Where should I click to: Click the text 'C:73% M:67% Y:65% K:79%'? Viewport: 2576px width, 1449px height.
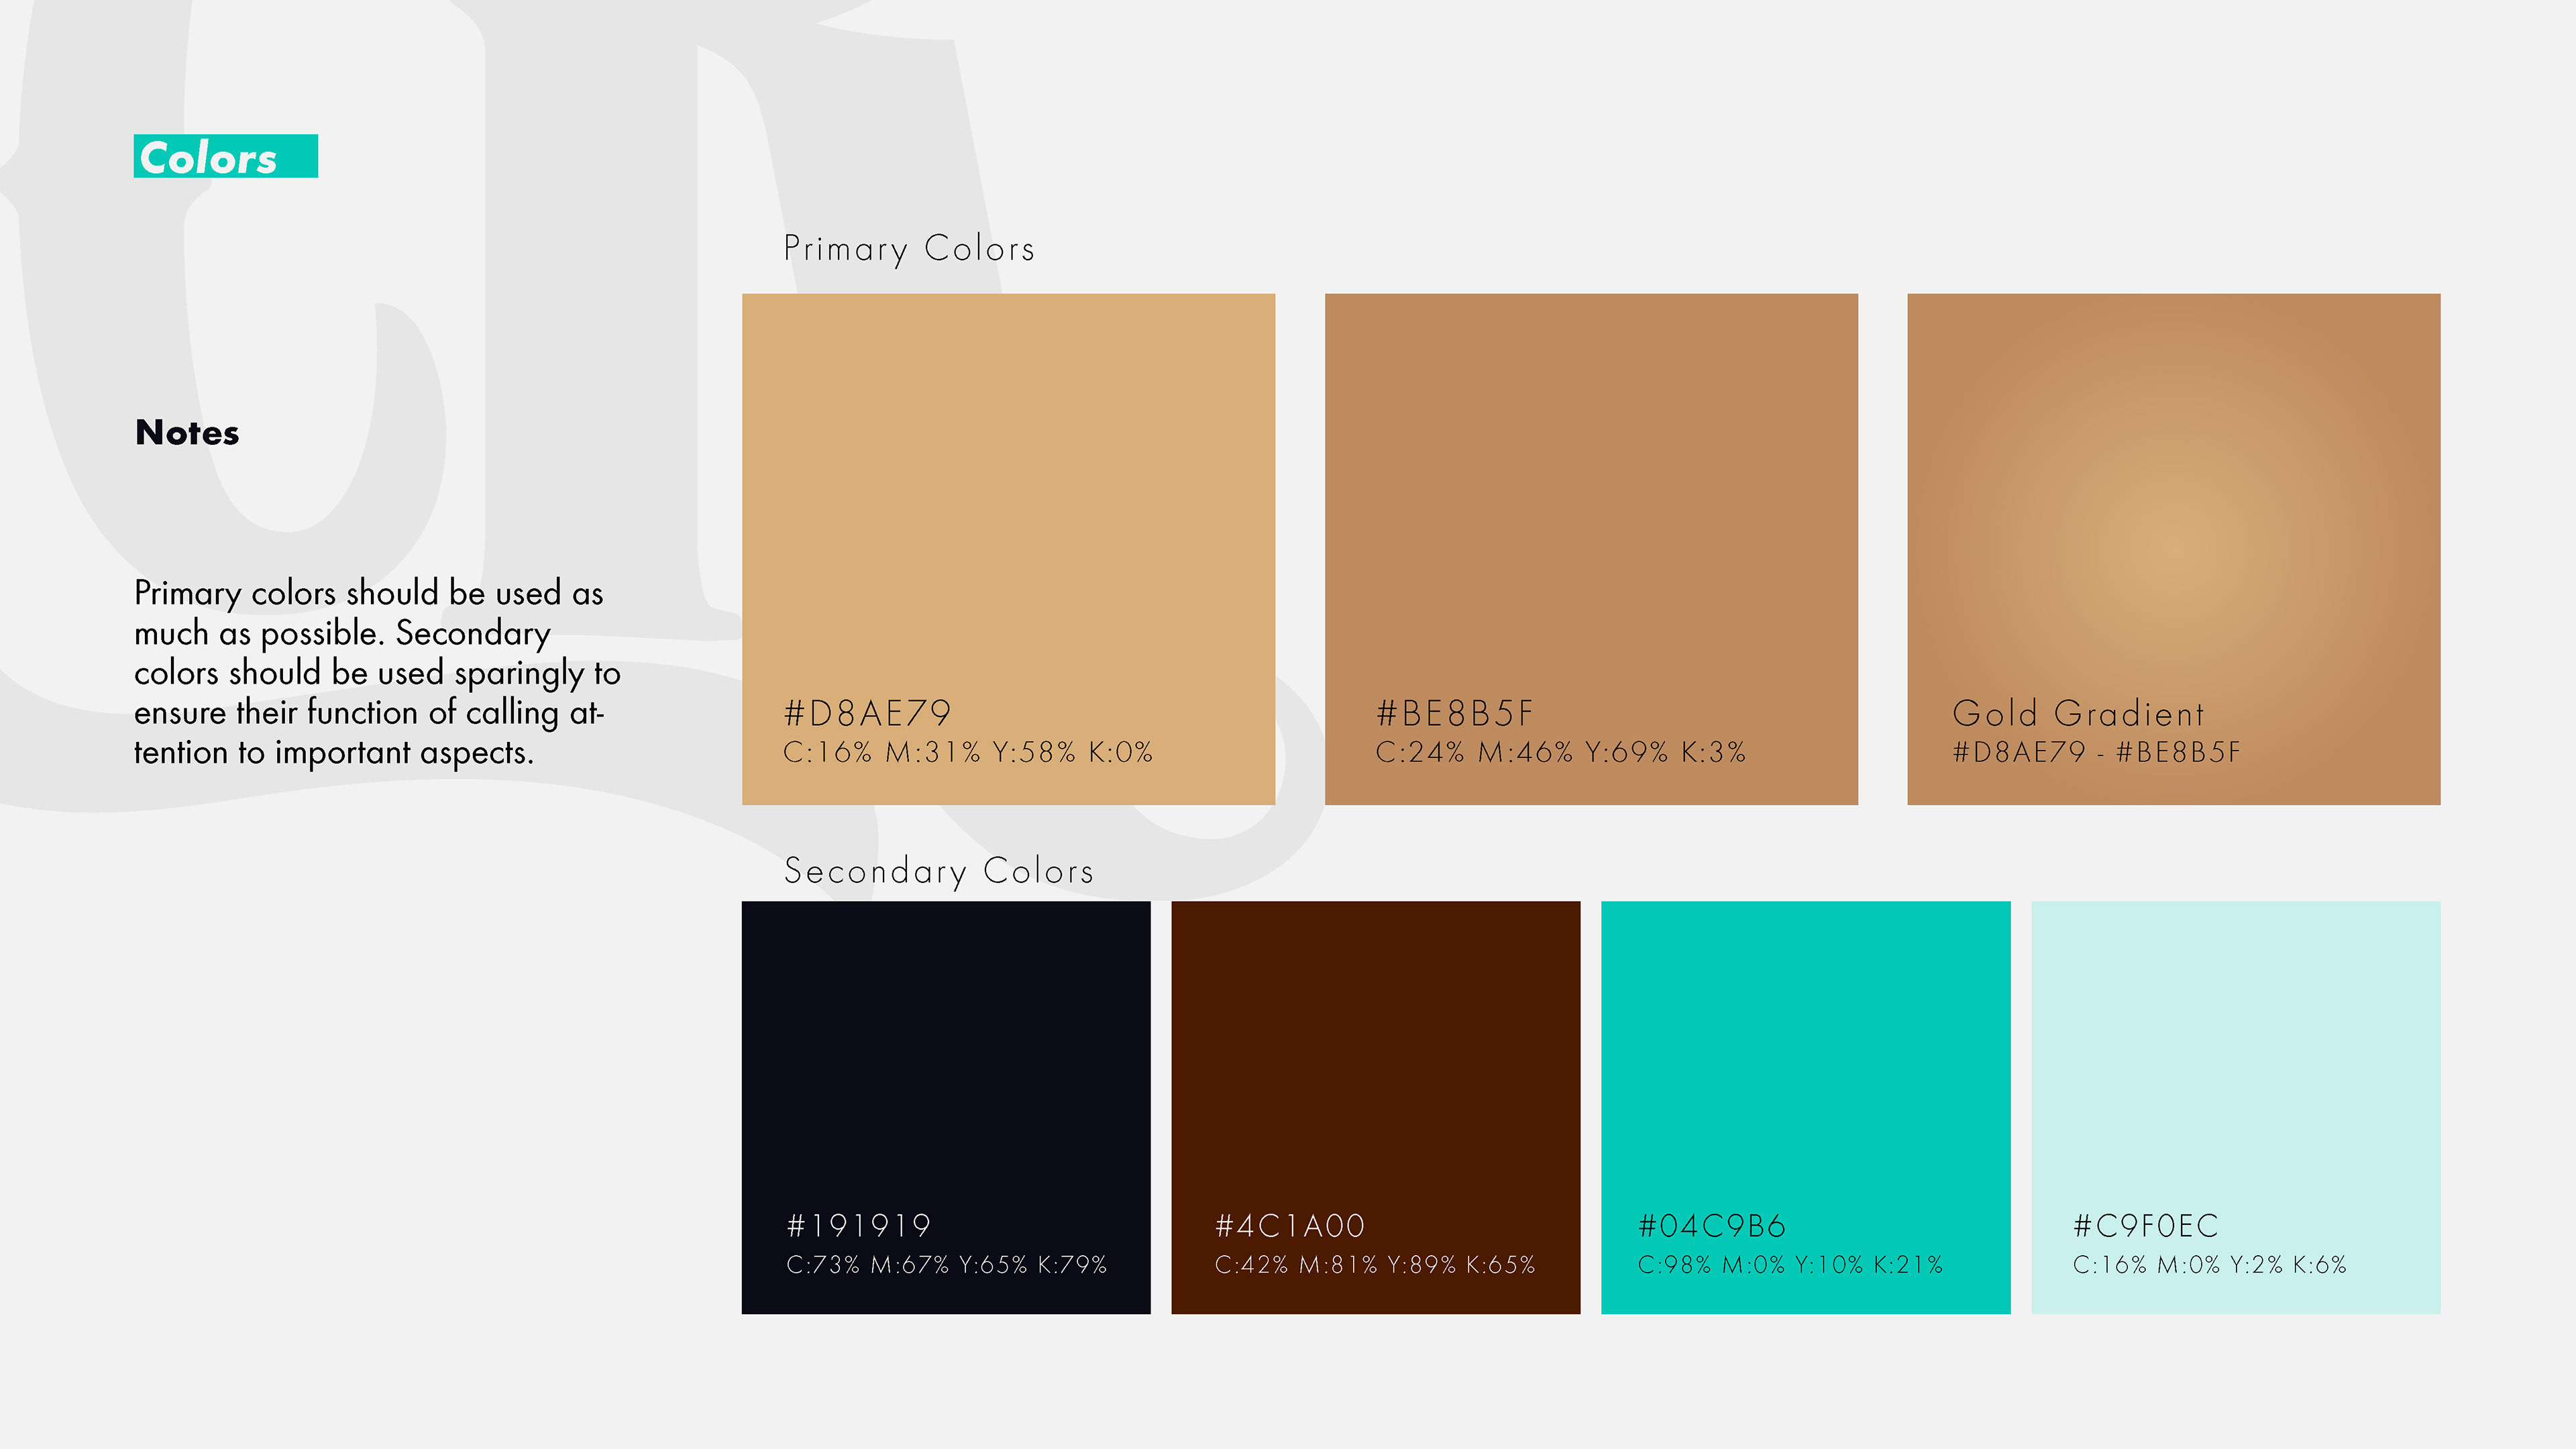coord(947,1265)
